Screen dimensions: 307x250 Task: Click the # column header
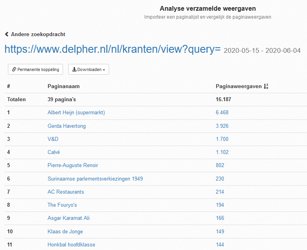9,87
